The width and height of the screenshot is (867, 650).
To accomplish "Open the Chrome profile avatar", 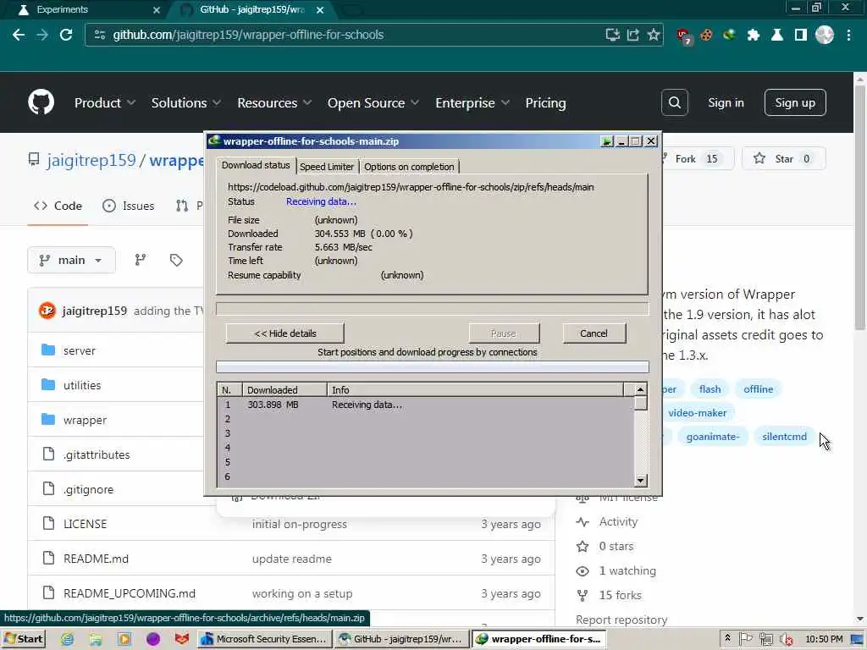I will [825, 35].
